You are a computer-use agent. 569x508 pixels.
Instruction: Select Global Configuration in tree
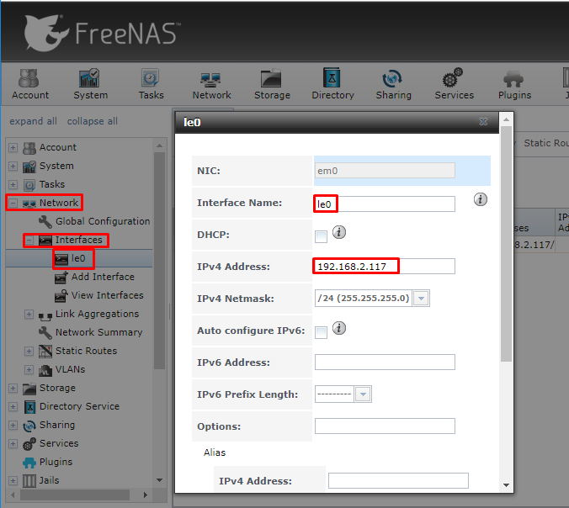[103, 221]
